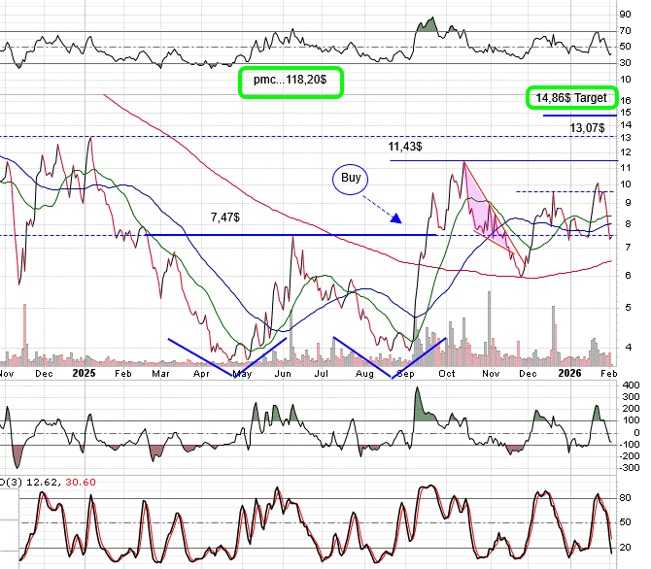Select the Jun label on time axis

283,373
